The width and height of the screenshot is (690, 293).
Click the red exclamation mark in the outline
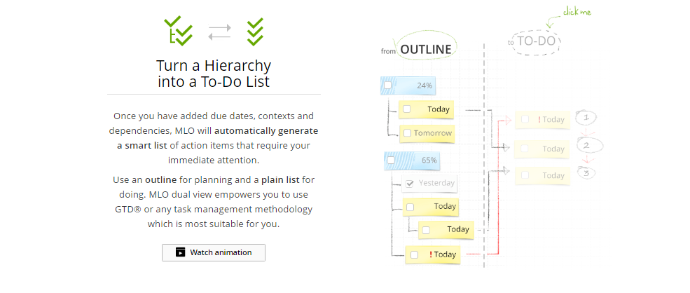431,254
